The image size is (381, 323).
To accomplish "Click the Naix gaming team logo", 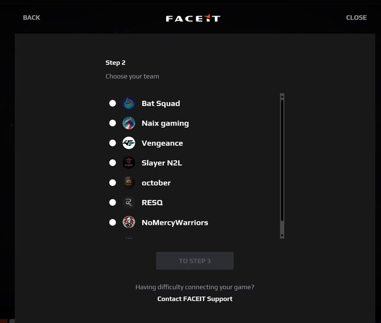I will click(129, 123).
